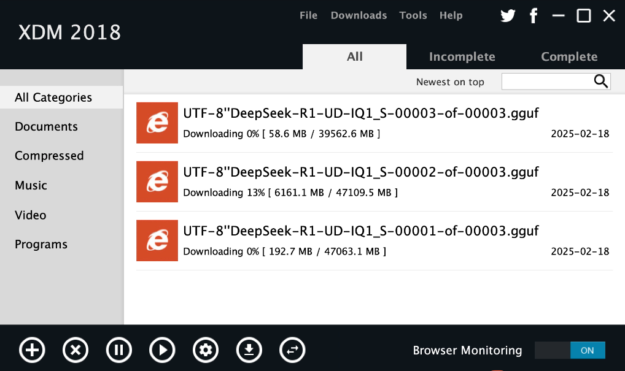Pause the download with the pause icon
Image resolution: width=625 pixels, height=371 pixels.
tap(118, 350)
